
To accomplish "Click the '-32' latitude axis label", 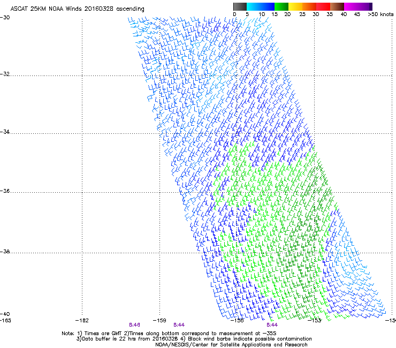I will pos(5,74).
